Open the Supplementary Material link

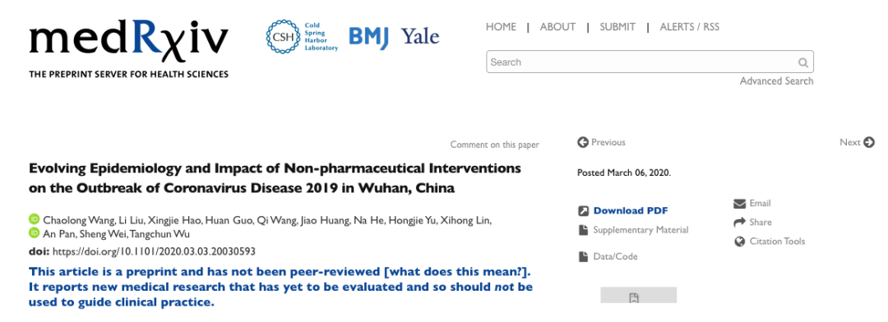tap(641, 230)
